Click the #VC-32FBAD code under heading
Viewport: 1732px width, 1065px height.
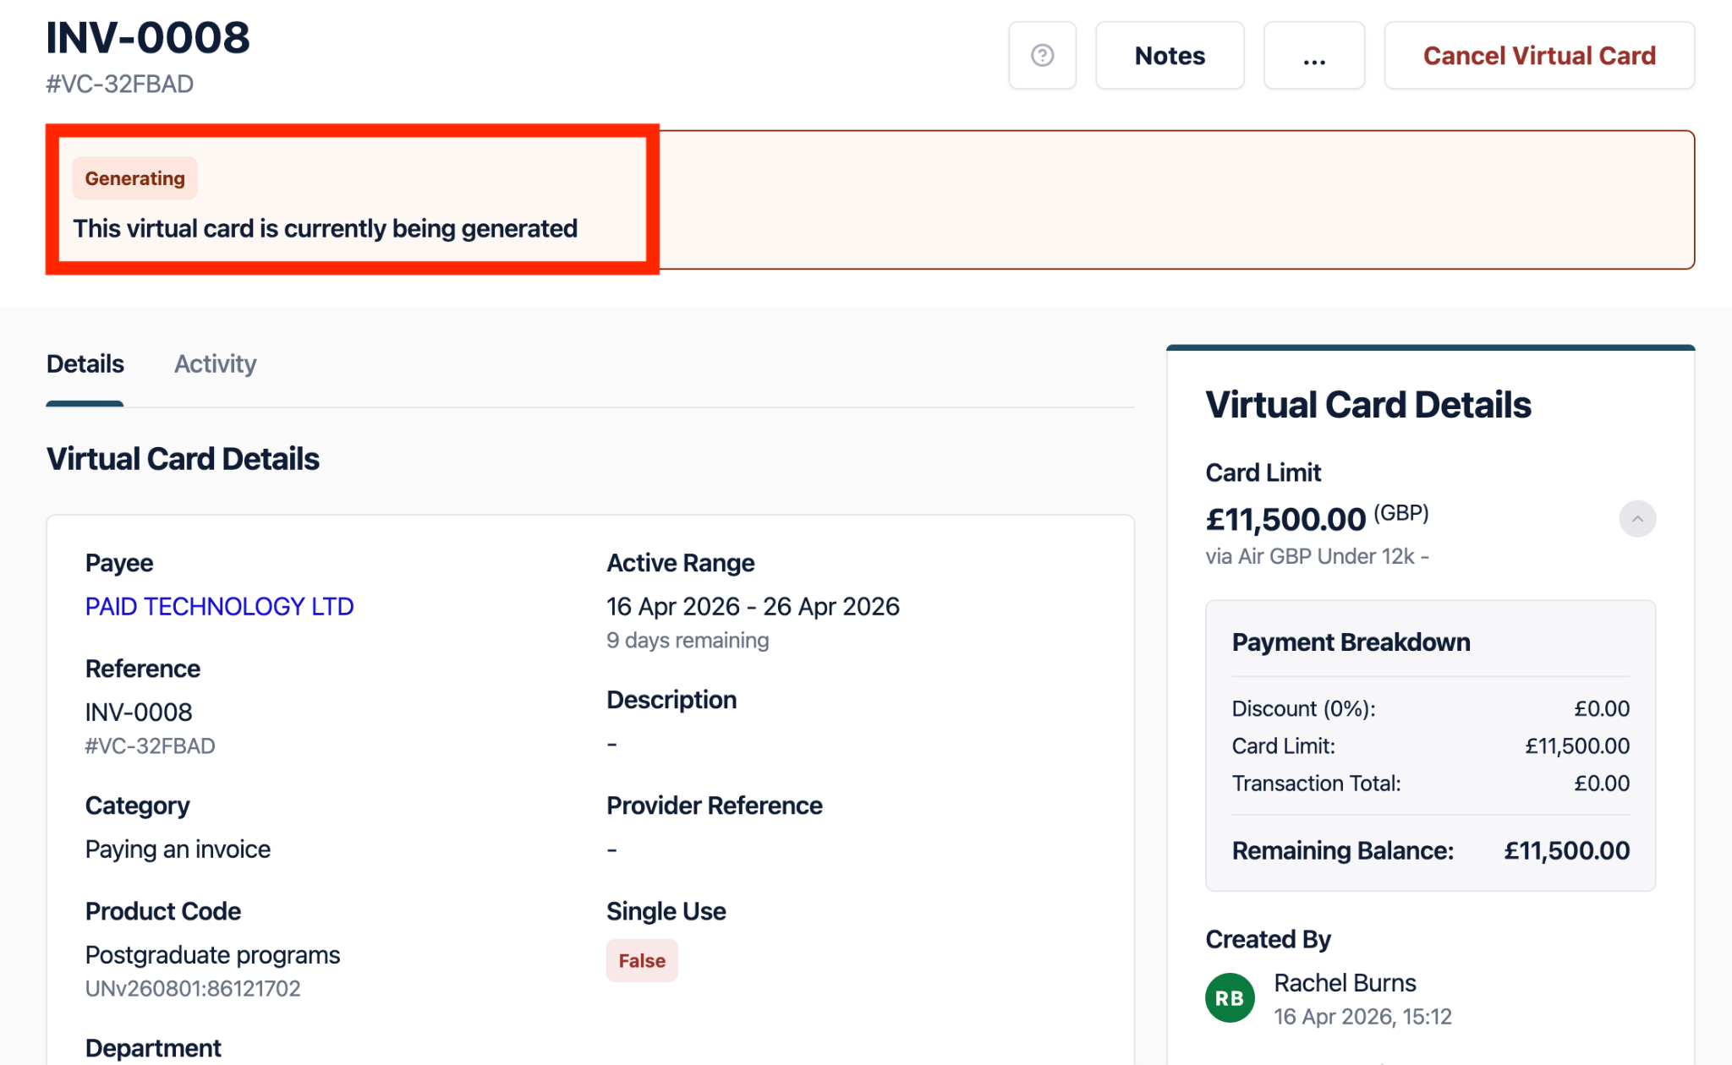click(x=120, y=85)
